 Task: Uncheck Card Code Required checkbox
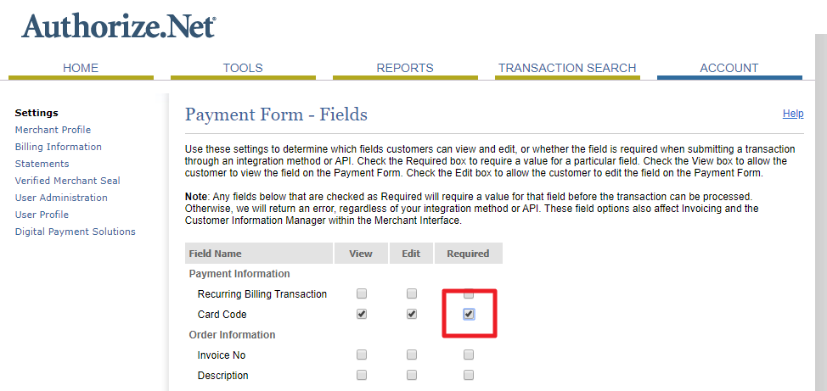click(469, 314)
